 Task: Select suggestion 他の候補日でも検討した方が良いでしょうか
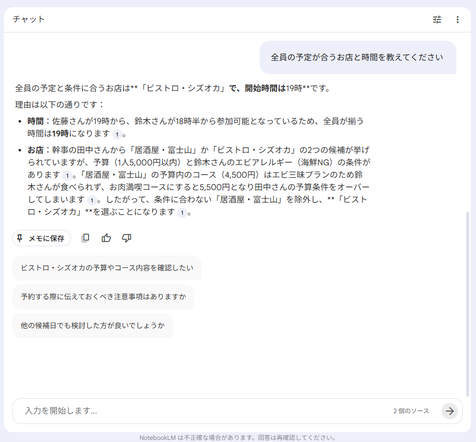(93, 326)
